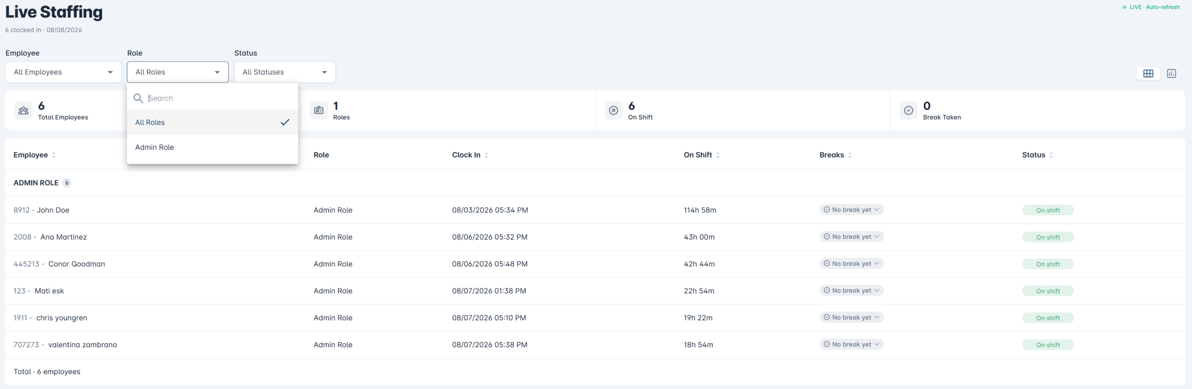Click clock in '08/06/2026 05:32 PM'
Image resolution: width=1192 pixels, height=389 pixels.
click(x=490, y=237)
